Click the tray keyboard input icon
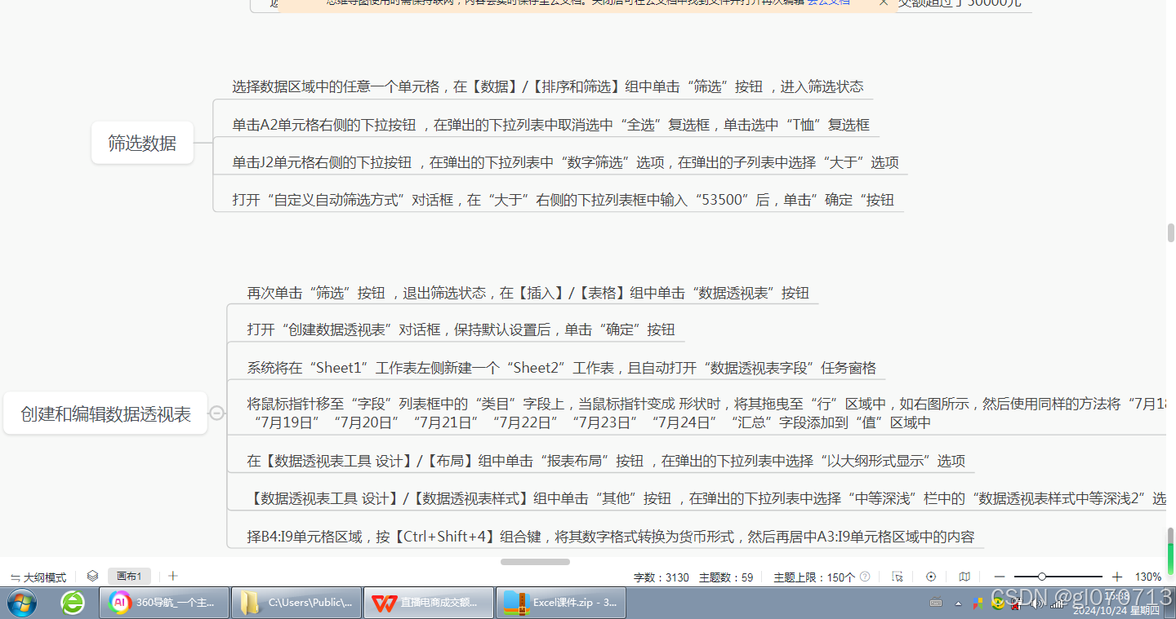The width and height of the screenshot is (1176, 619). coord(936,604)
